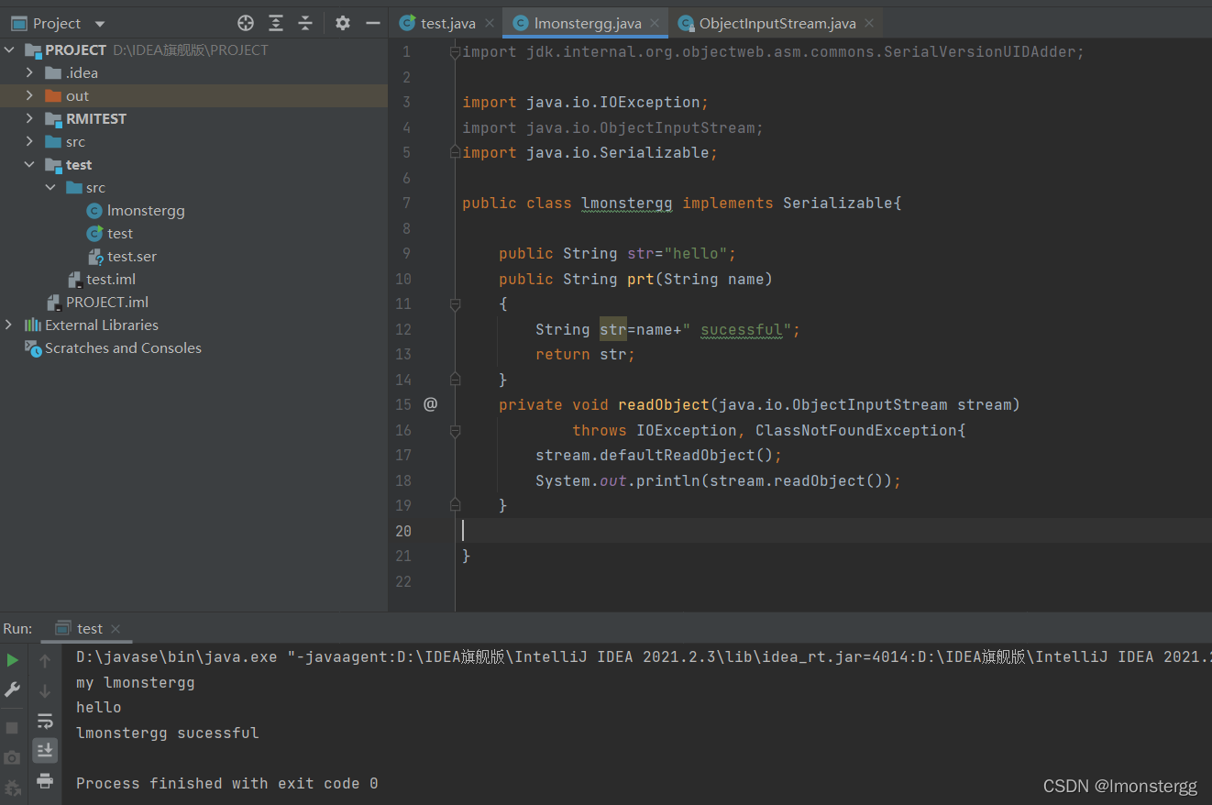Fold the import block at line 1
The height and width of the screenshot is (805, 1212).
455,52
